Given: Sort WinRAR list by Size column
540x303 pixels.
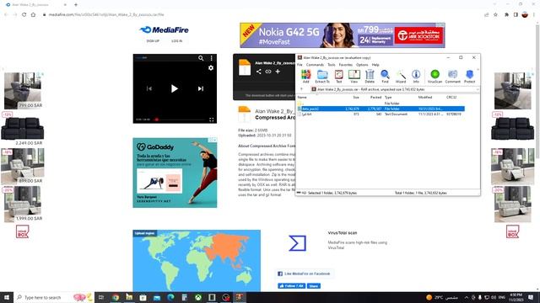Looking at the screenshot, I should [356, 98].
